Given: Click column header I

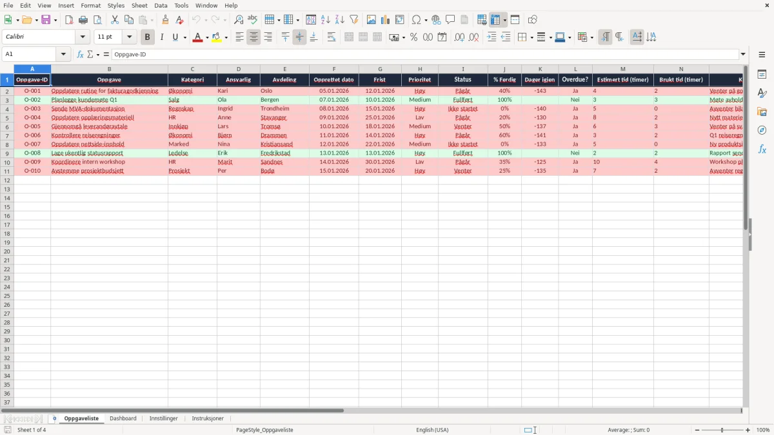Looking at the screenshot, I should coord(463,69).
